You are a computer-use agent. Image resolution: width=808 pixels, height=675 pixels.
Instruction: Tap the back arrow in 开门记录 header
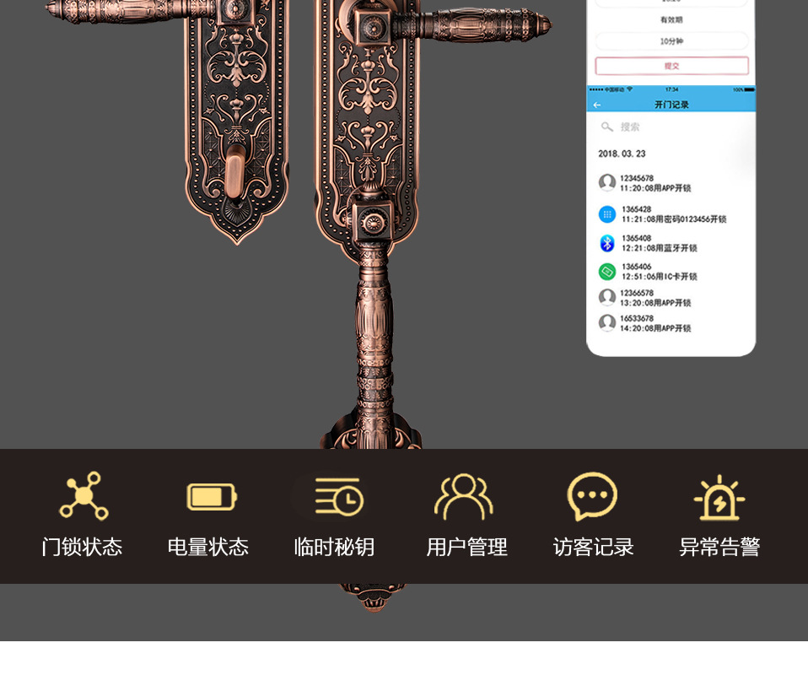coord(597,105)
